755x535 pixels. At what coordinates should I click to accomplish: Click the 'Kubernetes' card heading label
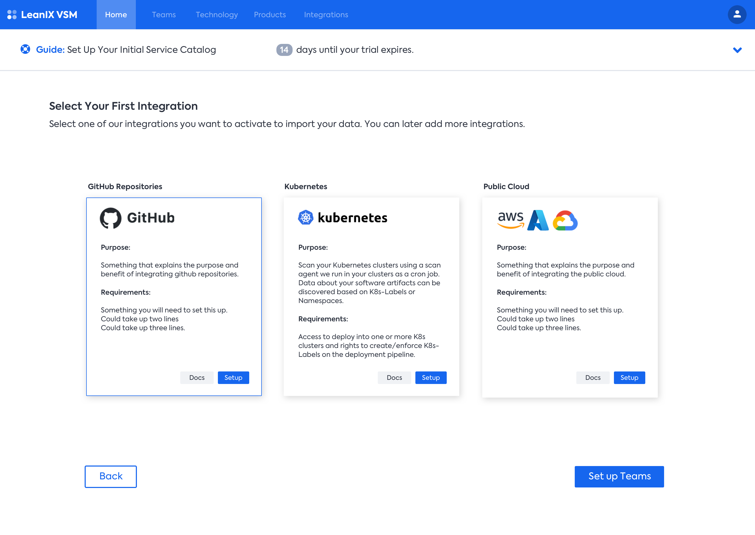click(306, 187)
